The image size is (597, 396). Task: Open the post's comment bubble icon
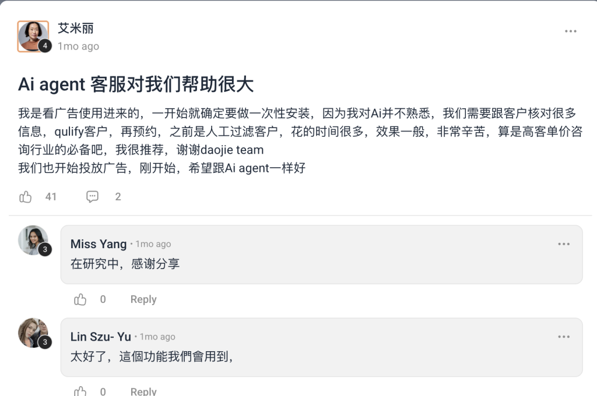point(92,197)
